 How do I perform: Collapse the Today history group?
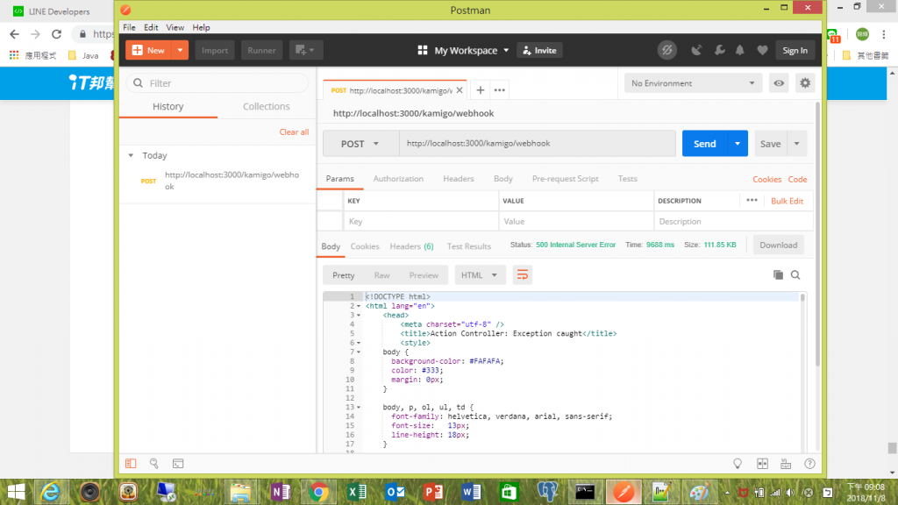(x=131, y=155)
